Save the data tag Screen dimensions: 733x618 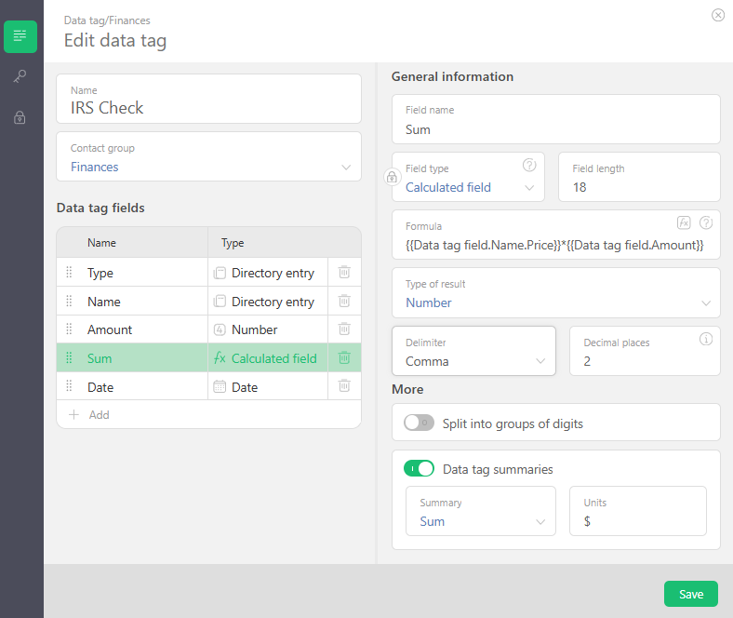690,594
